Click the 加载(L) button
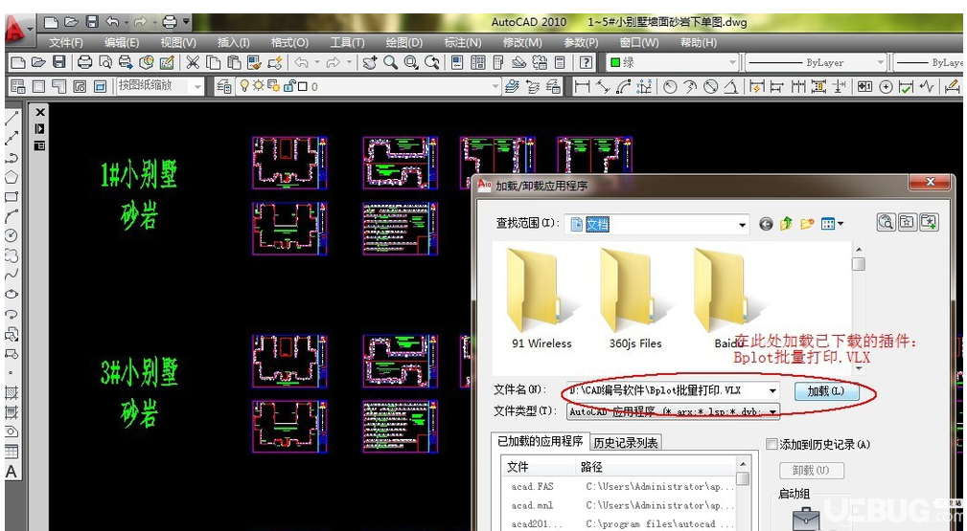 (x=826, y=390)
